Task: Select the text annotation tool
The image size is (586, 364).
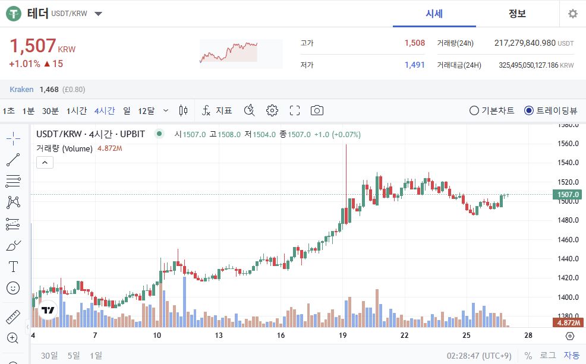Action: [x=13, y=266]
